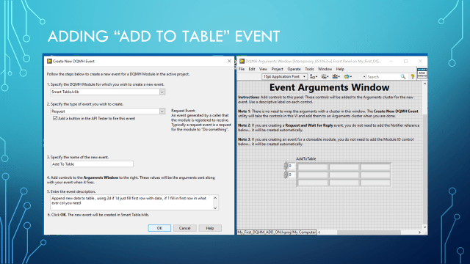Toggle Add a button in API Tester checkbox
Image resolution: width=470 pixels, height=264 pixels.
point(55,118)
